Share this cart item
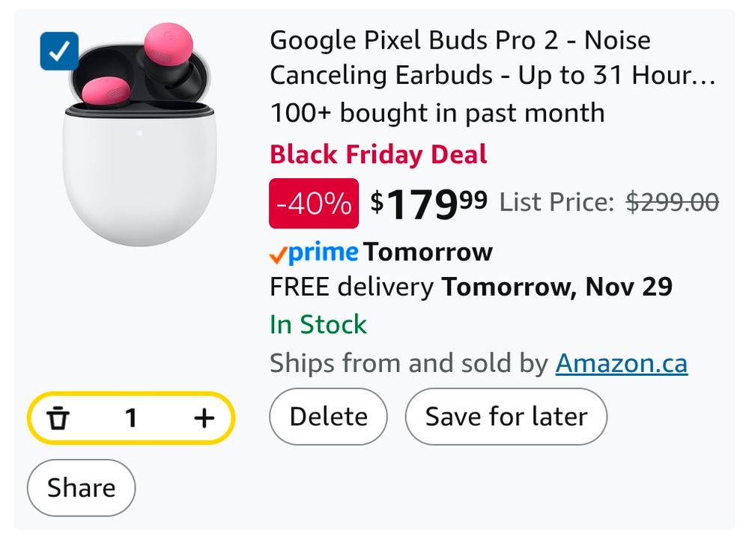The image size is (749, 545). click(81, 487)
